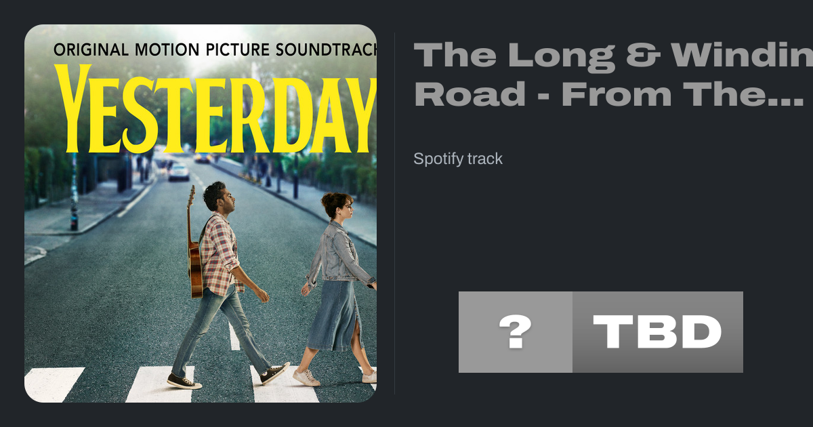
Task: Click the yellow car in the distance
Action: pos(203,157)
